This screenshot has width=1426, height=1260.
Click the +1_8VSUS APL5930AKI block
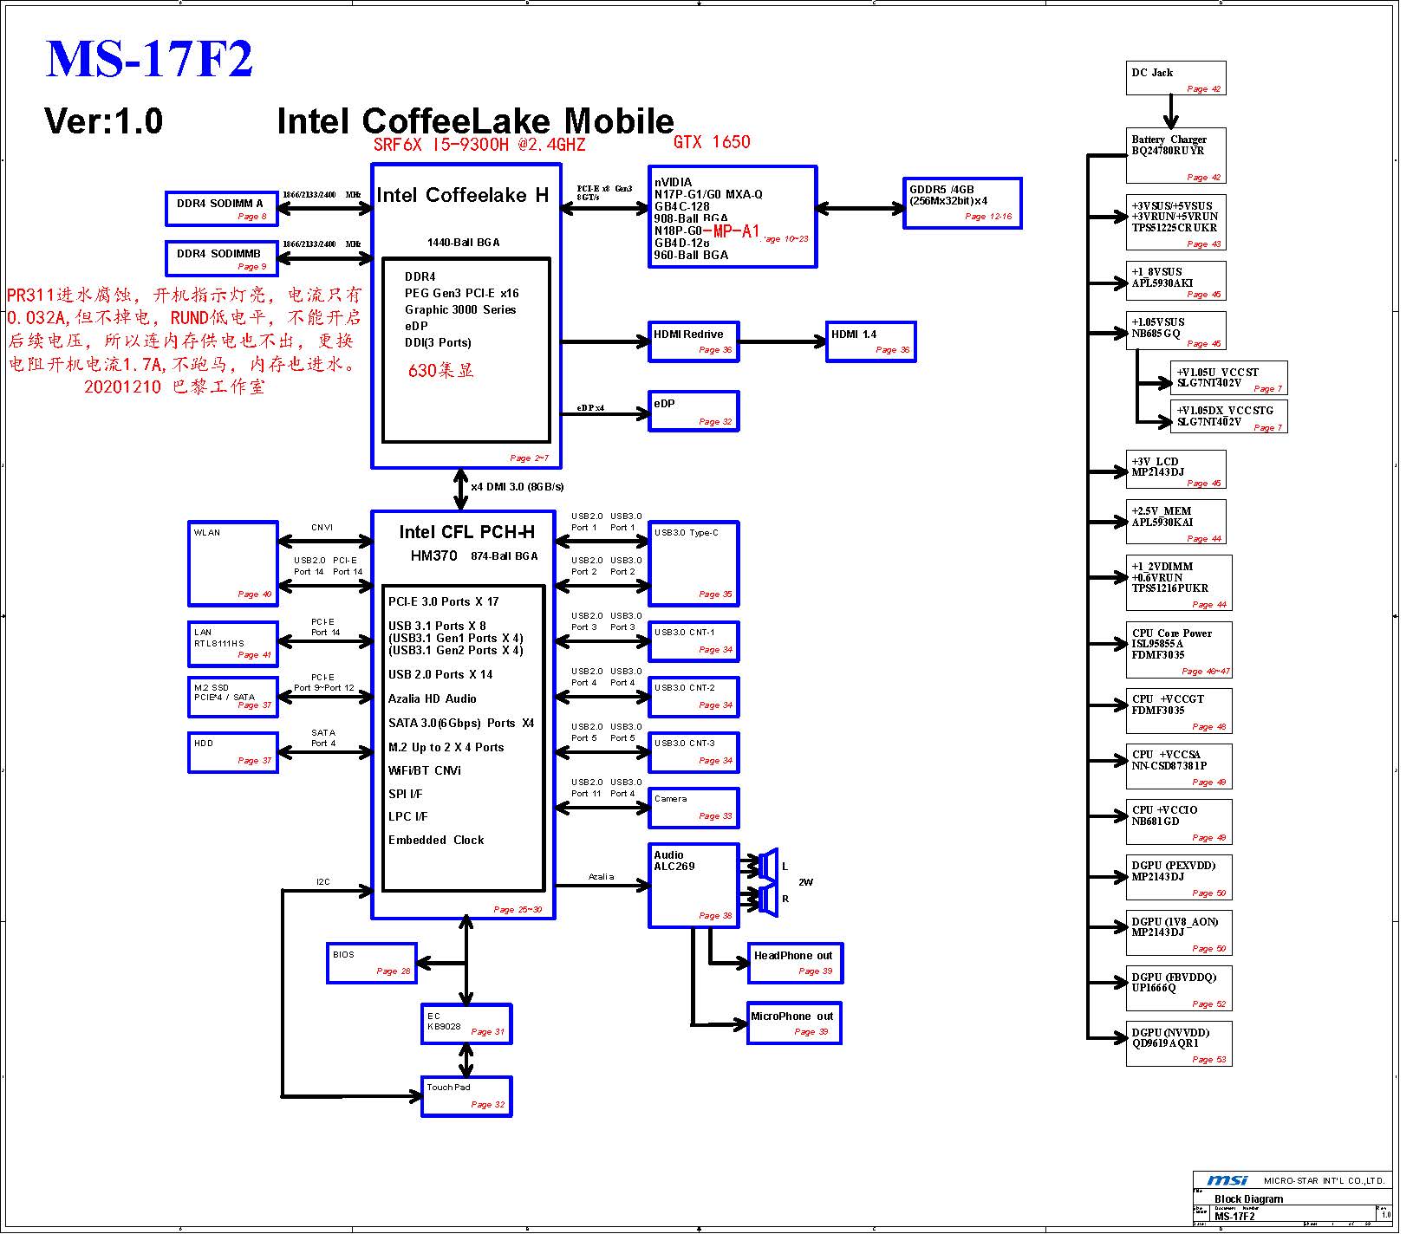1176,283
